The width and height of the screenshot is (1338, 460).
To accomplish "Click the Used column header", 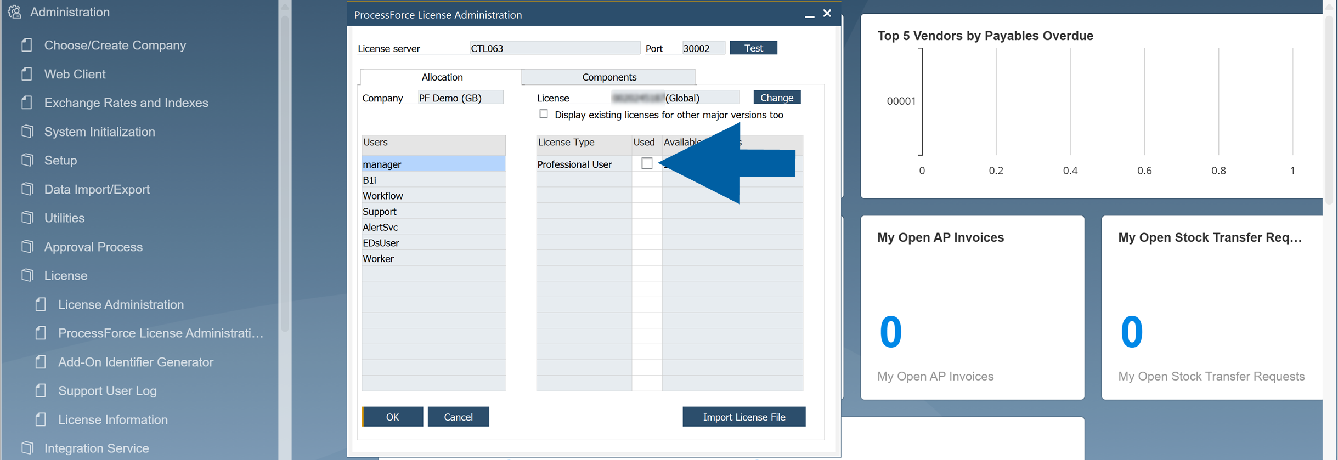I will [647, 145].
